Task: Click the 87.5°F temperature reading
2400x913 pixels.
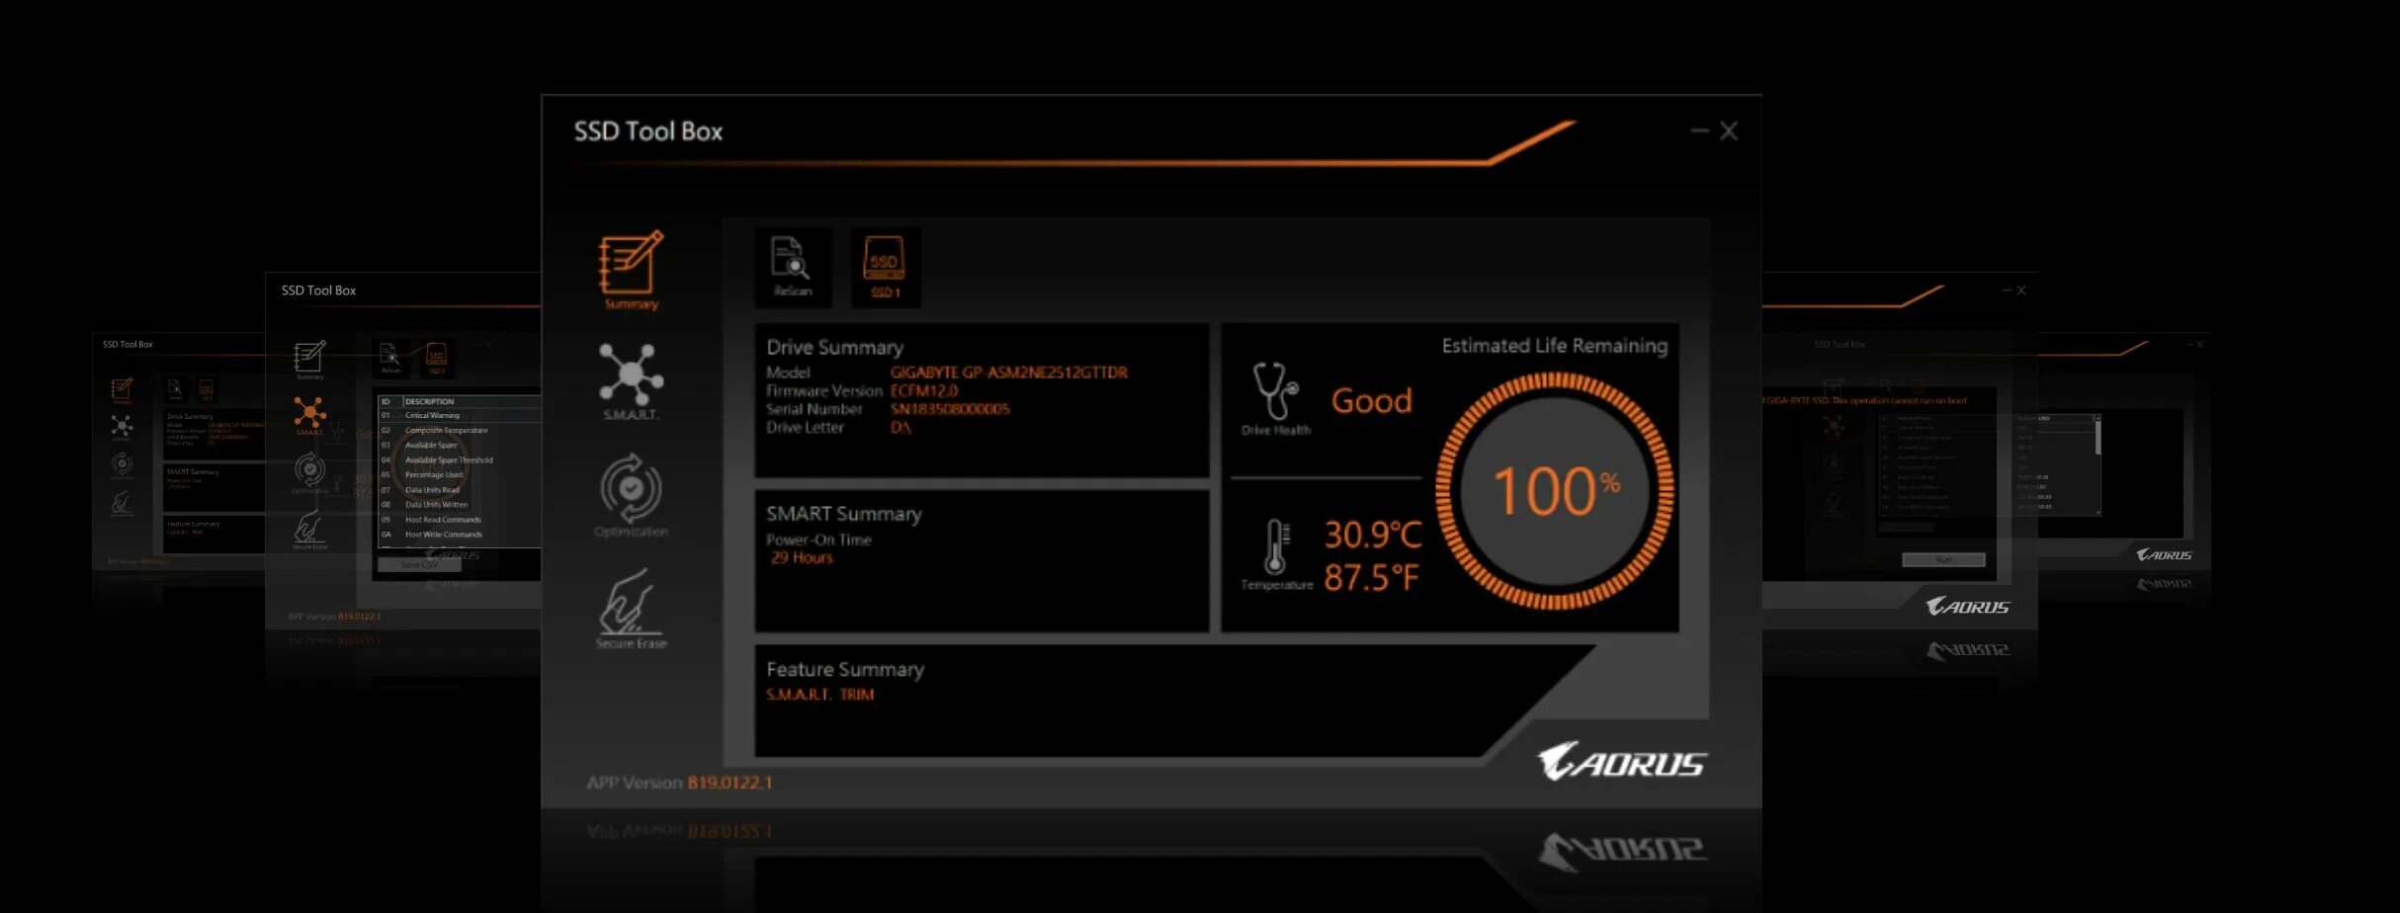Action: pyautogui.click(x=1371, y=577)
